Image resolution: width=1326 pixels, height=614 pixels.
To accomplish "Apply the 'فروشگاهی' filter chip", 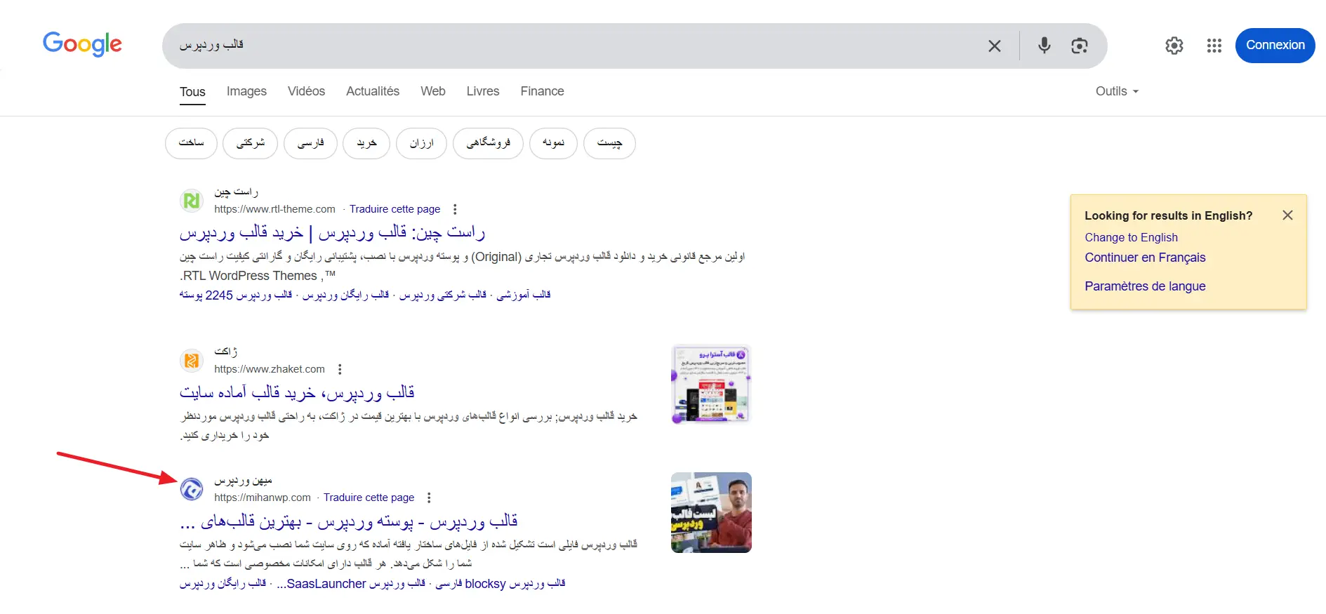I will click(x=489, y=143).
